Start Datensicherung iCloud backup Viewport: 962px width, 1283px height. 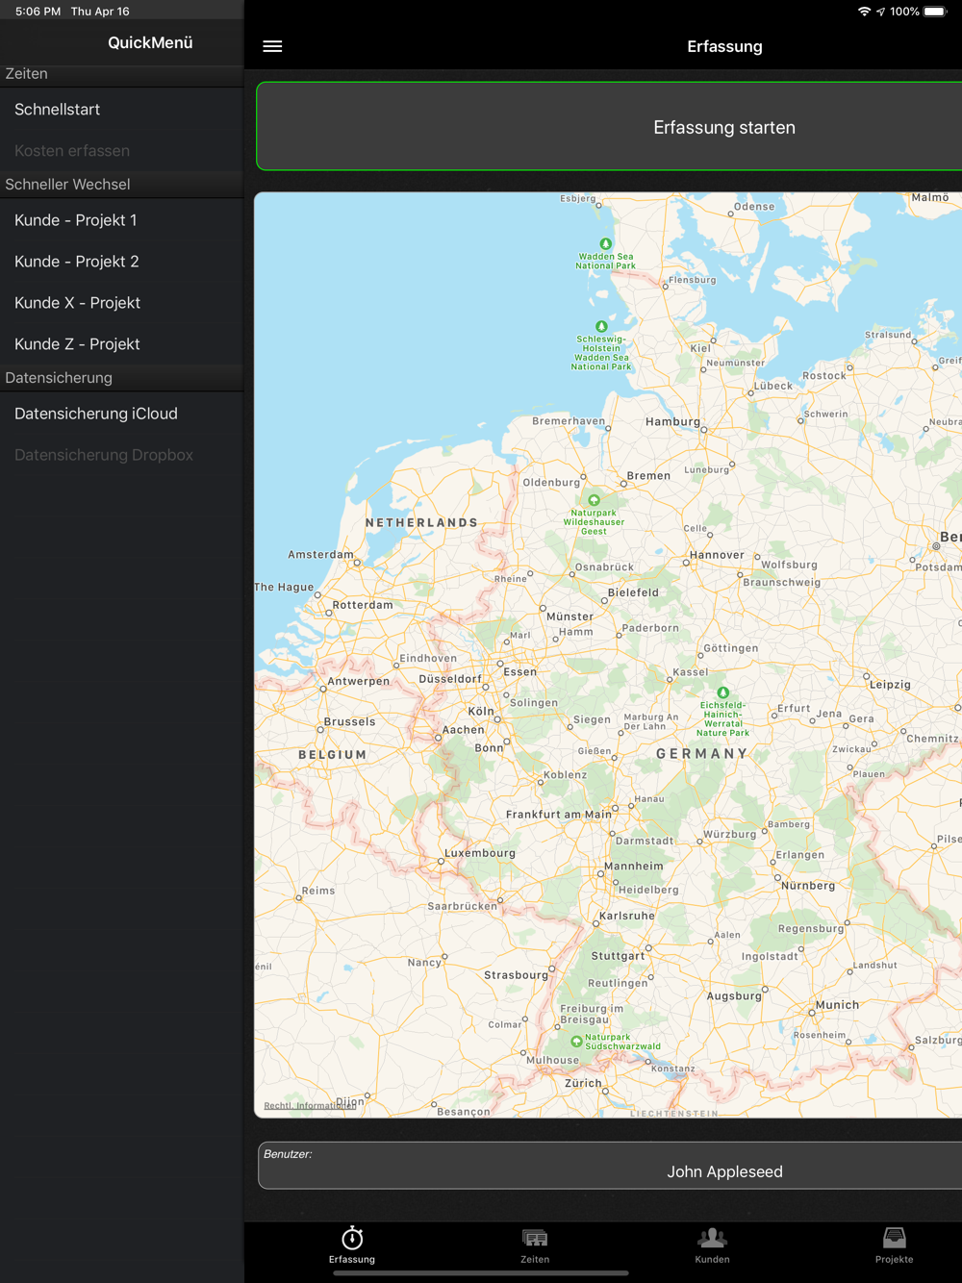(x=96, y=414)
